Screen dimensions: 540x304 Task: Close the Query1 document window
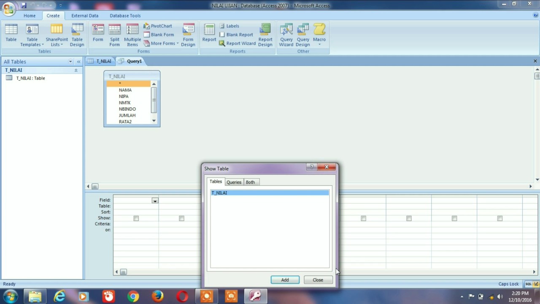coord(535,61)
